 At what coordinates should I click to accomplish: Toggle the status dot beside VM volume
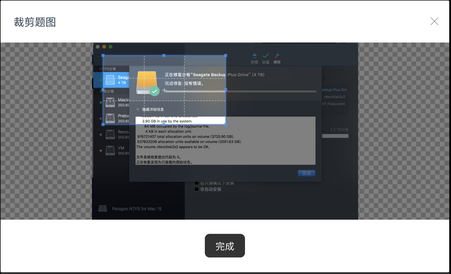pos(100,150)
